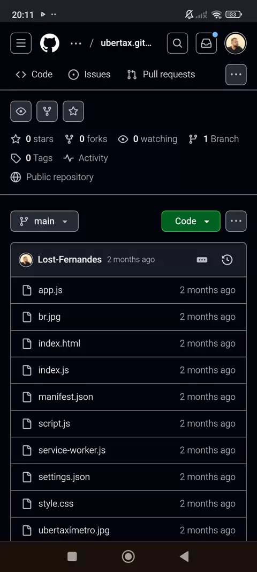The width and height of the screenshot is (257, 572).
Task: Tap Android back triangle button
Action: [x=185, y=556]
